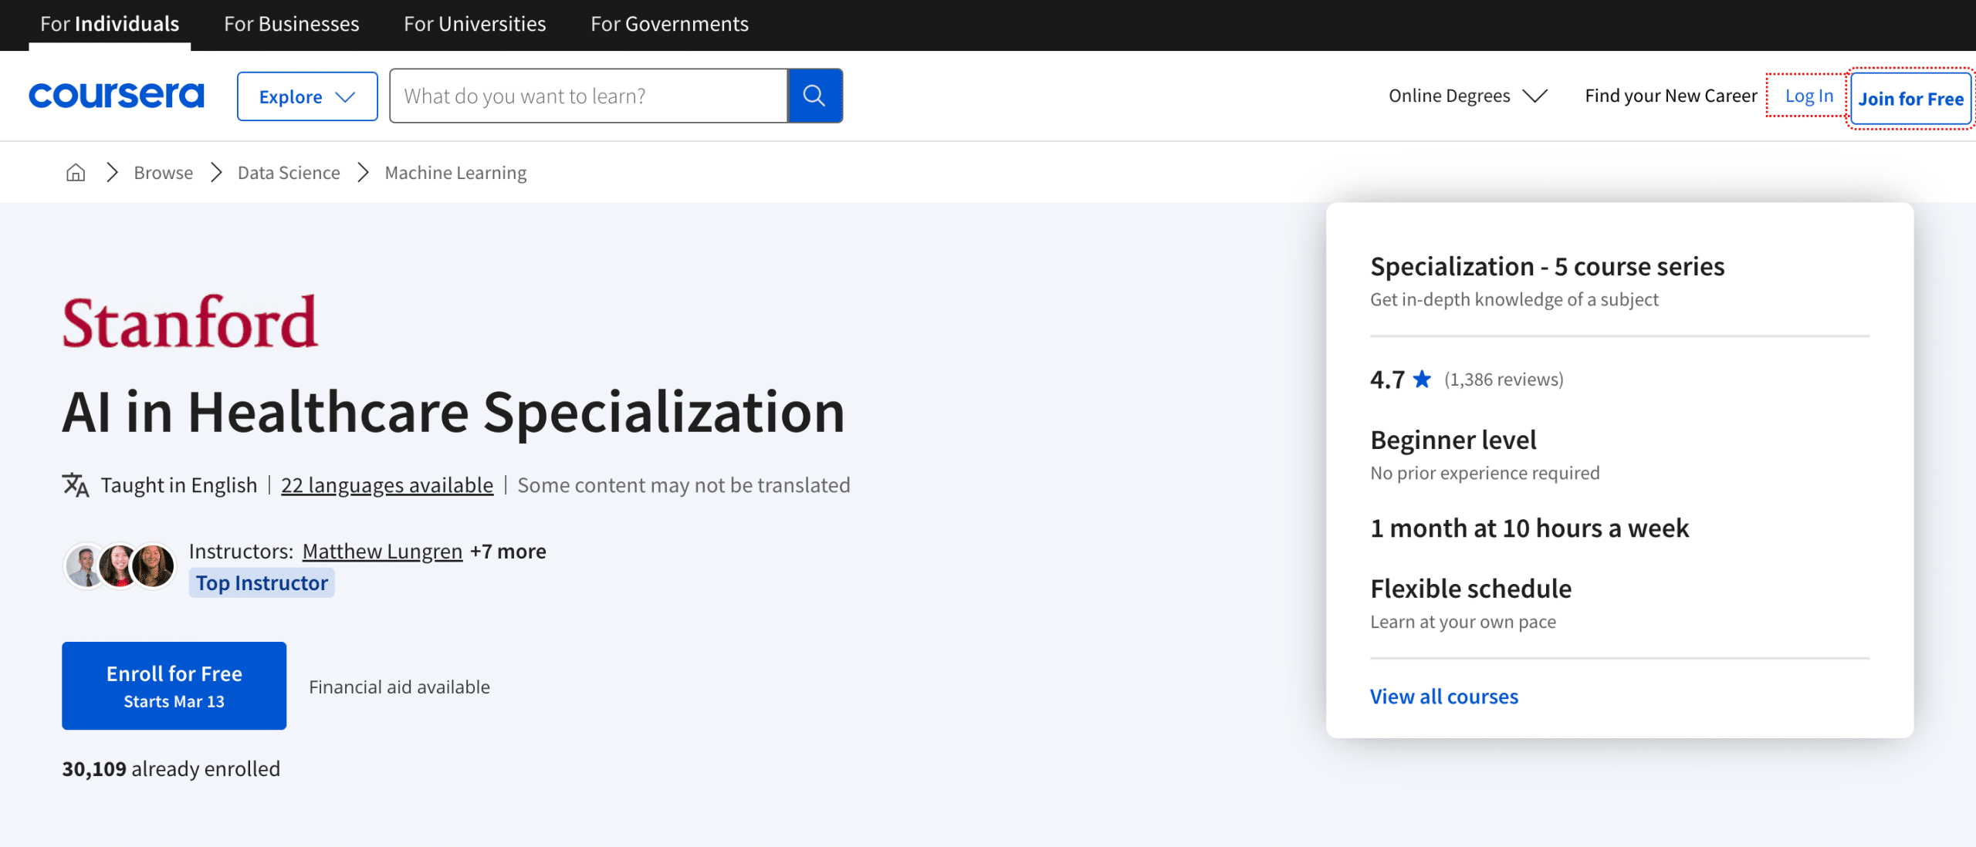Focus the 'What do you want to learn?' search field

588,96
